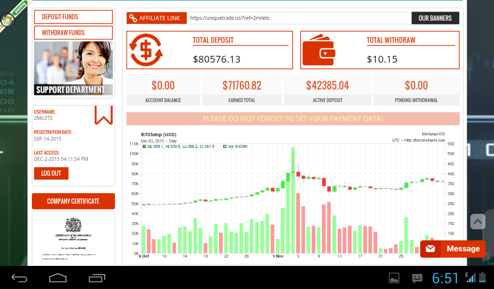This screenshot has width=494, height=289.
Task: Click the Company Certificate button
Action: [73, 201]
